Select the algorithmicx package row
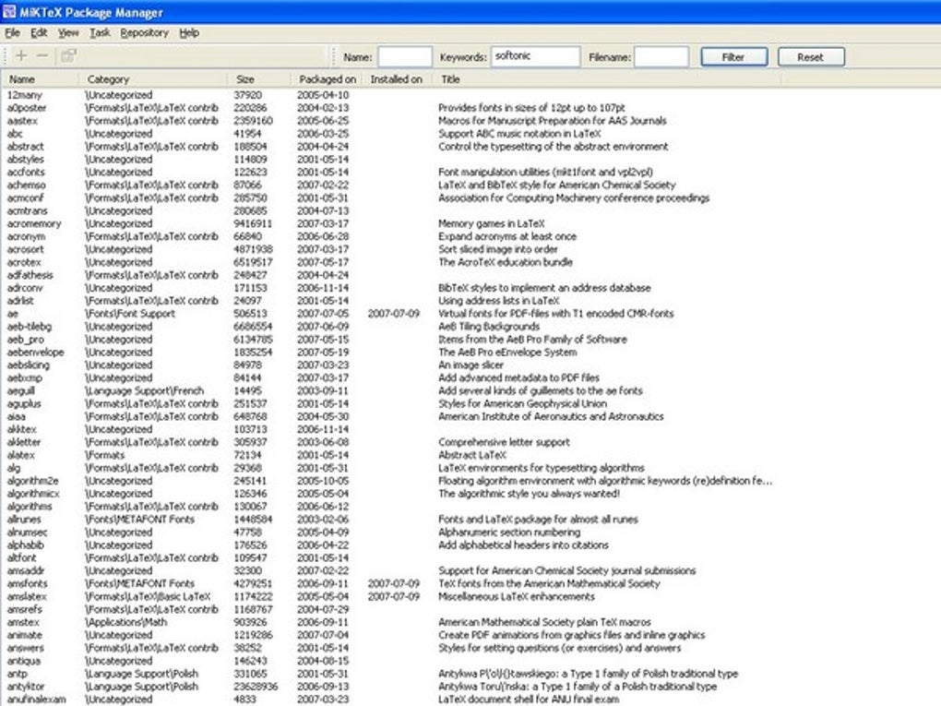941x706 pixels. click(x=390, y=494)
